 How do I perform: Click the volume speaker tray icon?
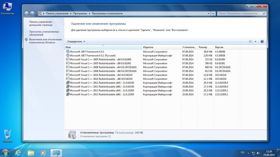(258, 153)
